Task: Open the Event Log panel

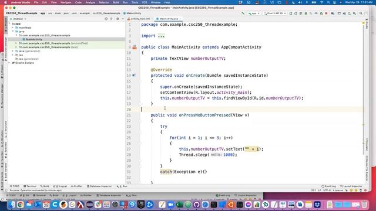Action: (328, 186)
